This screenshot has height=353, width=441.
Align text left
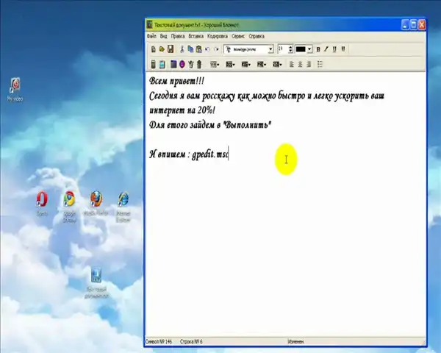[291, 64]
